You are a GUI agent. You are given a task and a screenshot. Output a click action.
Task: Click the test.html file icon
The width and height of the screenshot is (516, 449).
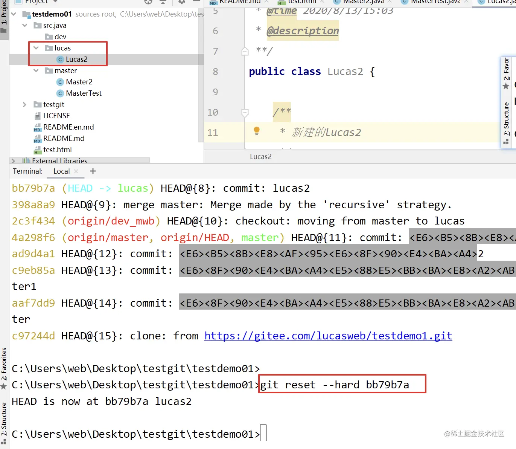[37, 150]
